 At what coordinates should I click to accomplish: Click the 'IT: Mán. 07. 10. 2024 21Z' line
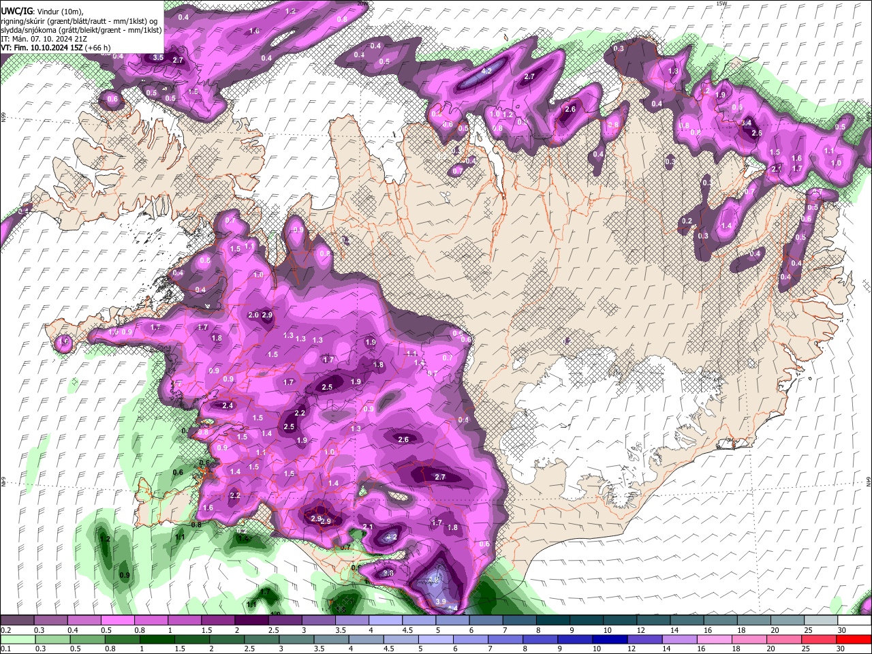point(44,39)
